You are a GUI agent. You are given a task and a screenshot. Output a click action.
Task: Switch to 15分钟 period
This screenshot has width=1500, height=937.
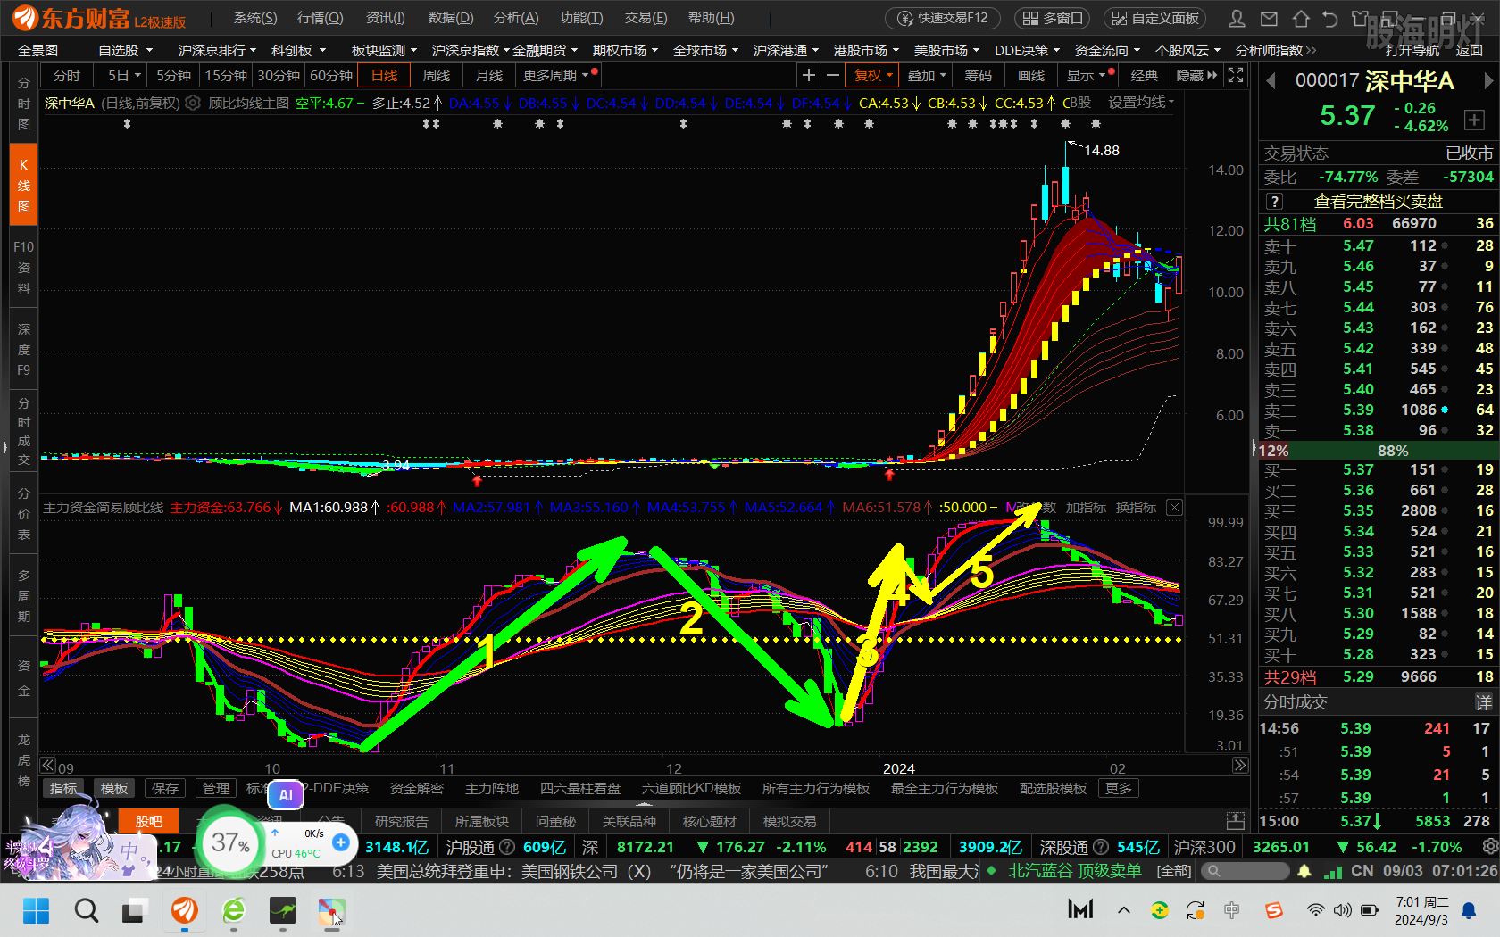pyautogui.click(x=226, y=76)
